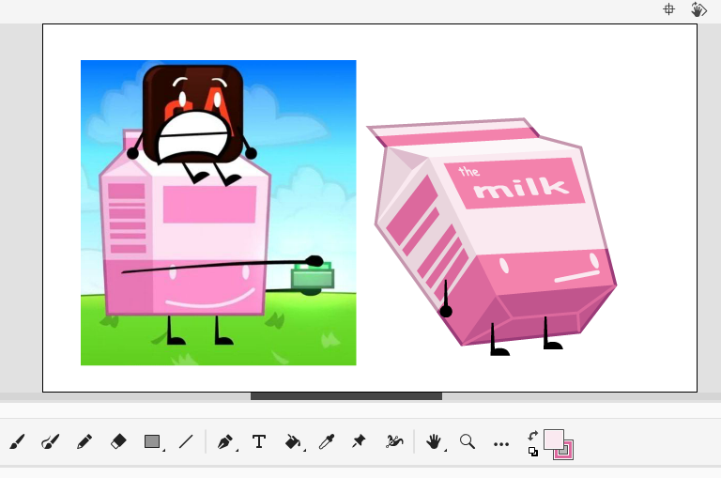Viewport: 721px width, 478px height.
Task: Select the Asset Warp pin tool
Action: pos(359,441)
